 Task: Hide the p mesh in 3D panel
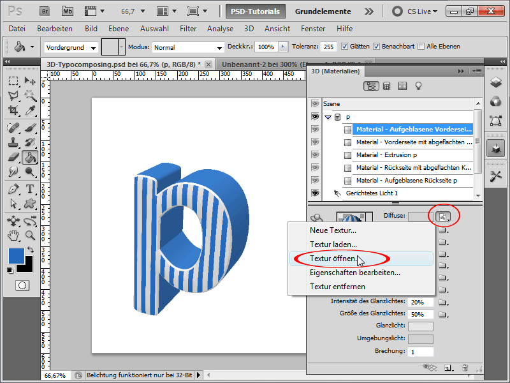point(314,117)
